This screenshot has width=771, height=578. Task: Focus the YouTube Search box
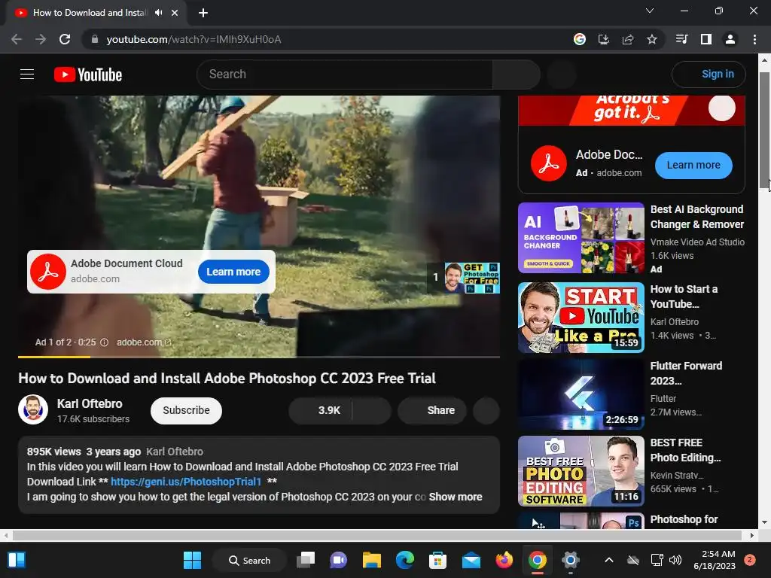click(344, 75)
